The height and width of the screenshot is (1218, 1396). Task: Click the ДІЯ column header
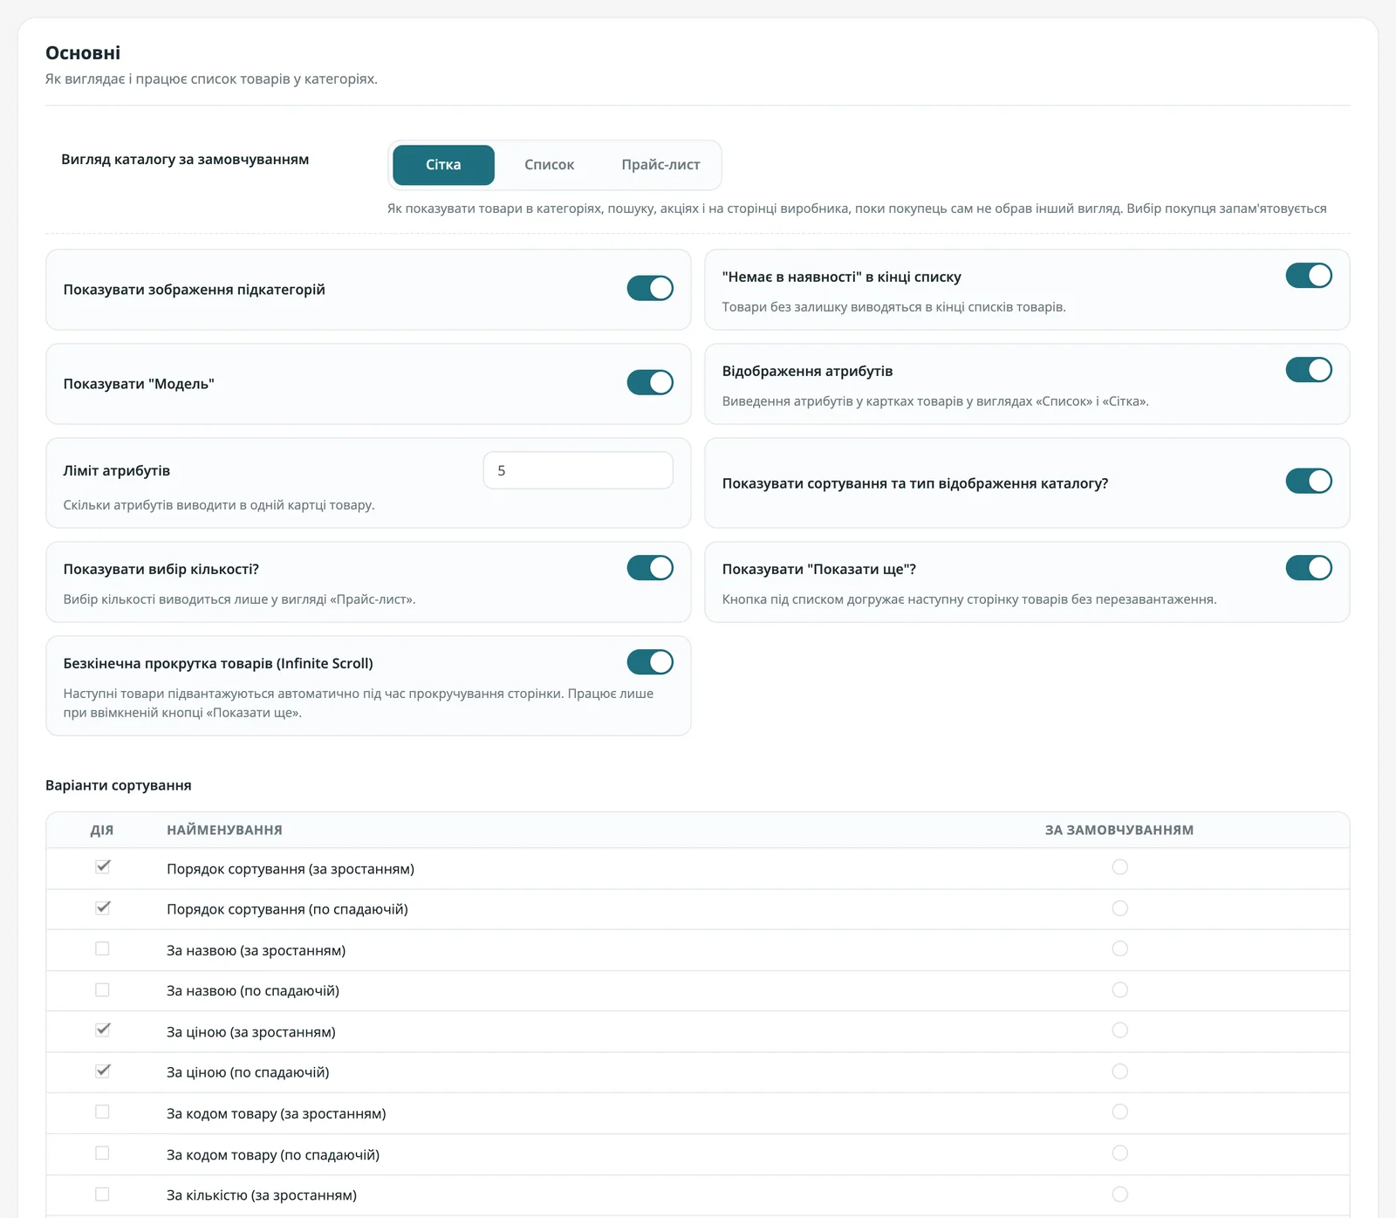click(102, 830)
